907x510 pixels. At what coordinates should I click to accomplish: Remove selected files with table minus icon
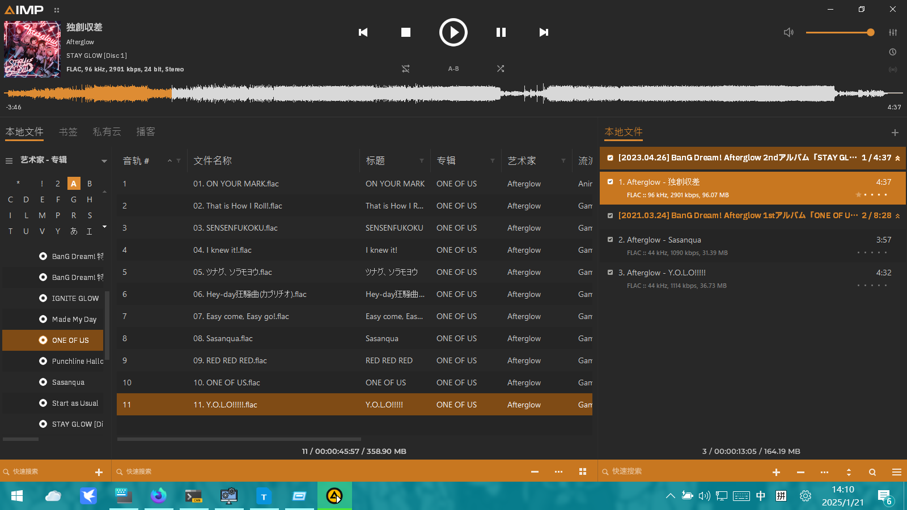[535, 471]
